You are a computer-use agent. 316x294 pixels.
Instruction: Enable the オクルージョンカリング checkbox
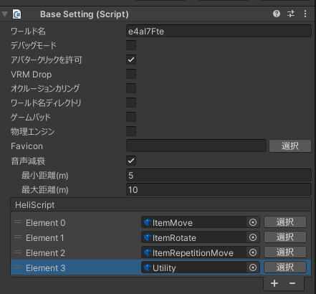131,88
